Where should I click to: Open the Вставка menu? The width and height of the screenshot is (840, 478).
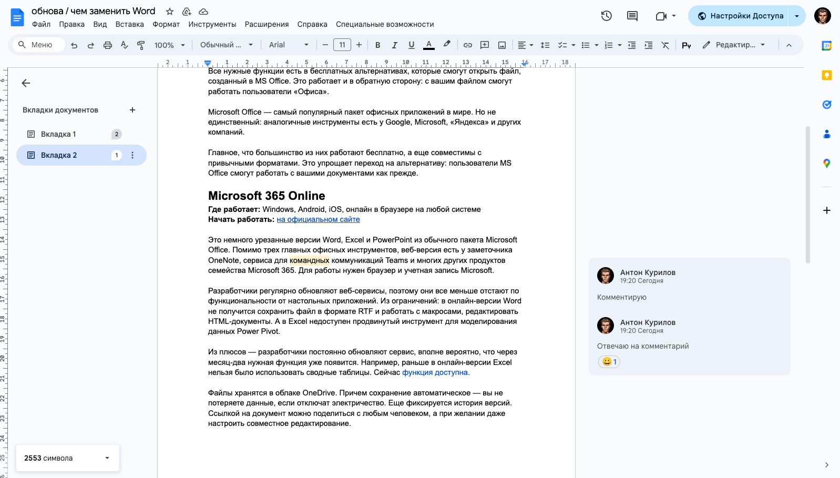130,24
